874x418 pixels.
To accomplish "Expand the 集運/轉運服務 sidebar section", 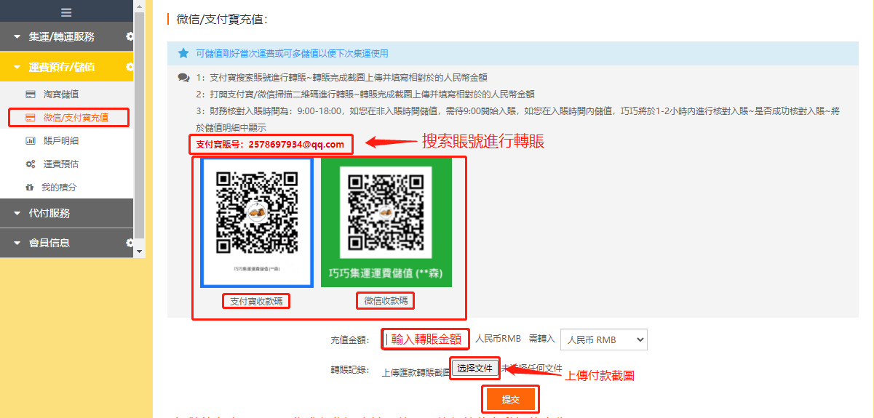I will [67, 36].
